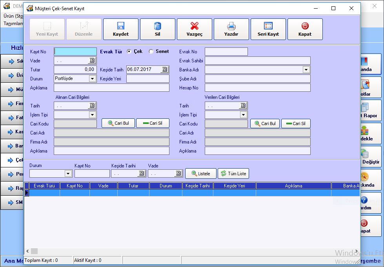Click the Şube Adı input field
384x267 pixels.
point(258,78)
